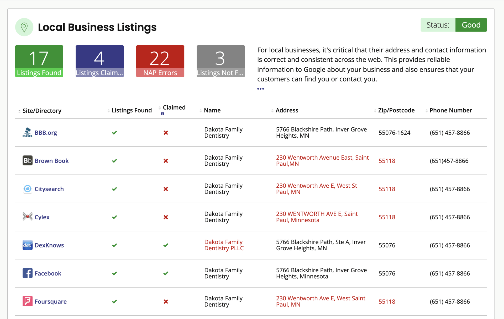Click the Claimed column info icon
Image resolution: width=504 pixels, height=319 pixels.
tap(162, 114)
